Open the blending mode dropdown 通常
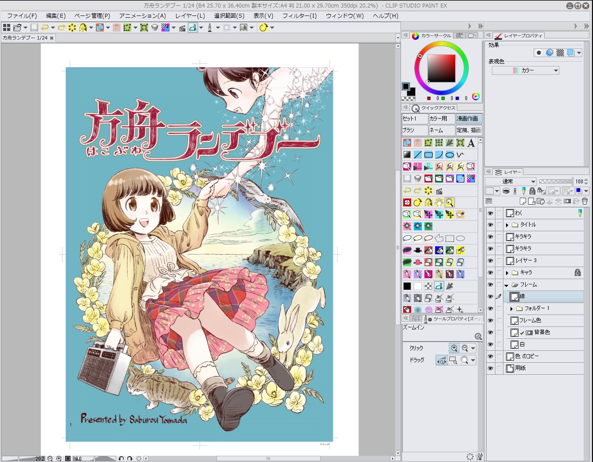593x462 pixels. (x=511, y=182)
